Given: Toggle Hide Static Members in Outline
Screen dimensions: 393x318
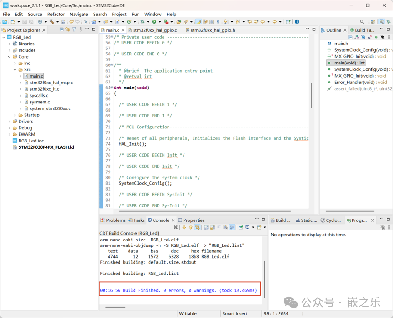Looking at the screenshot, I should [369, 37].
